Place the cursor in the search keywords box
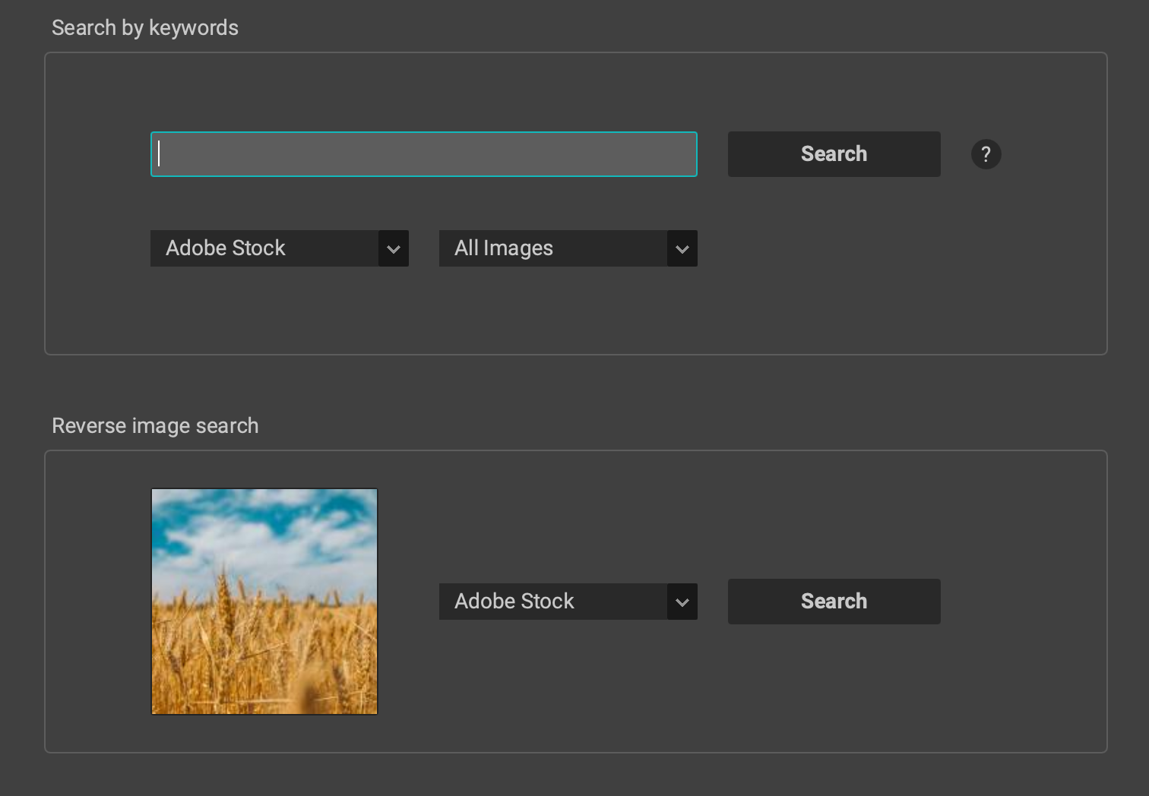The height and width of the screenshot is (796, 1149). (x=423, y=154)
